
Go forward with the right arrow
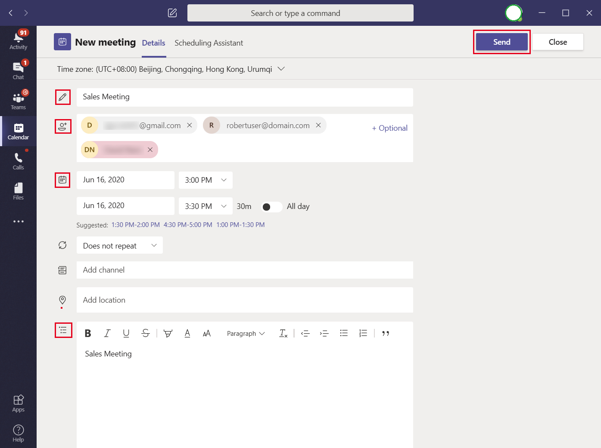click(x=26, y=13)
